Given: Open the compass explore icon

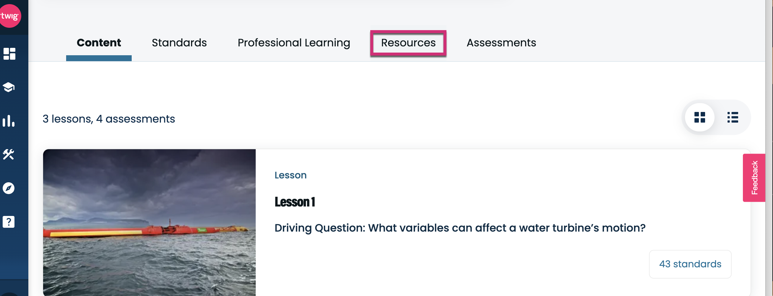Looking at the screenshot, I should coord(8,188).
